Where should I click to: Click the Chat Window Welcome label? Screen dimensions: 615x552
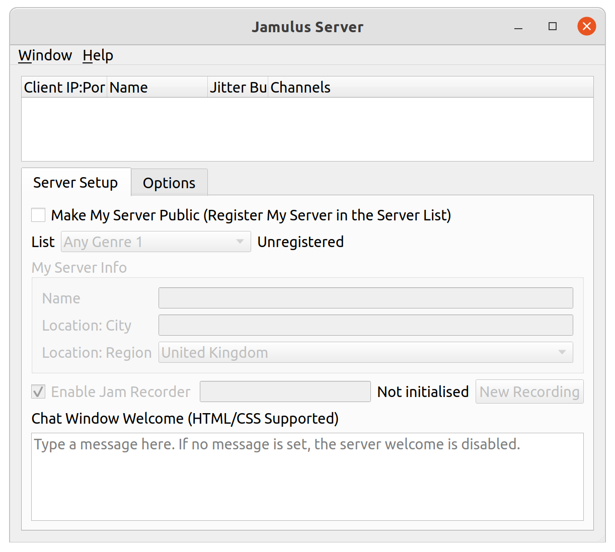click(x=185, y=419)
